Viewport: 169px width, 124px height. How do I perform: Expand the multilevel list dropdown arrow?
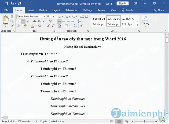[x=76, y=16]
